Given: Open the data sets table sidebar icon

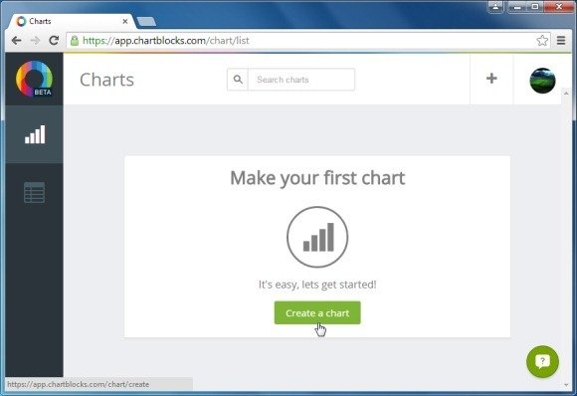Looking at the screenshot, I should (34, 192).
